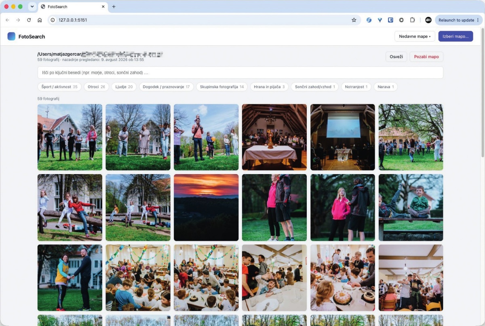The width and height of the screenshot is (485, 326).
Task: Reload the page with the refresh icon
Action: 29,20
